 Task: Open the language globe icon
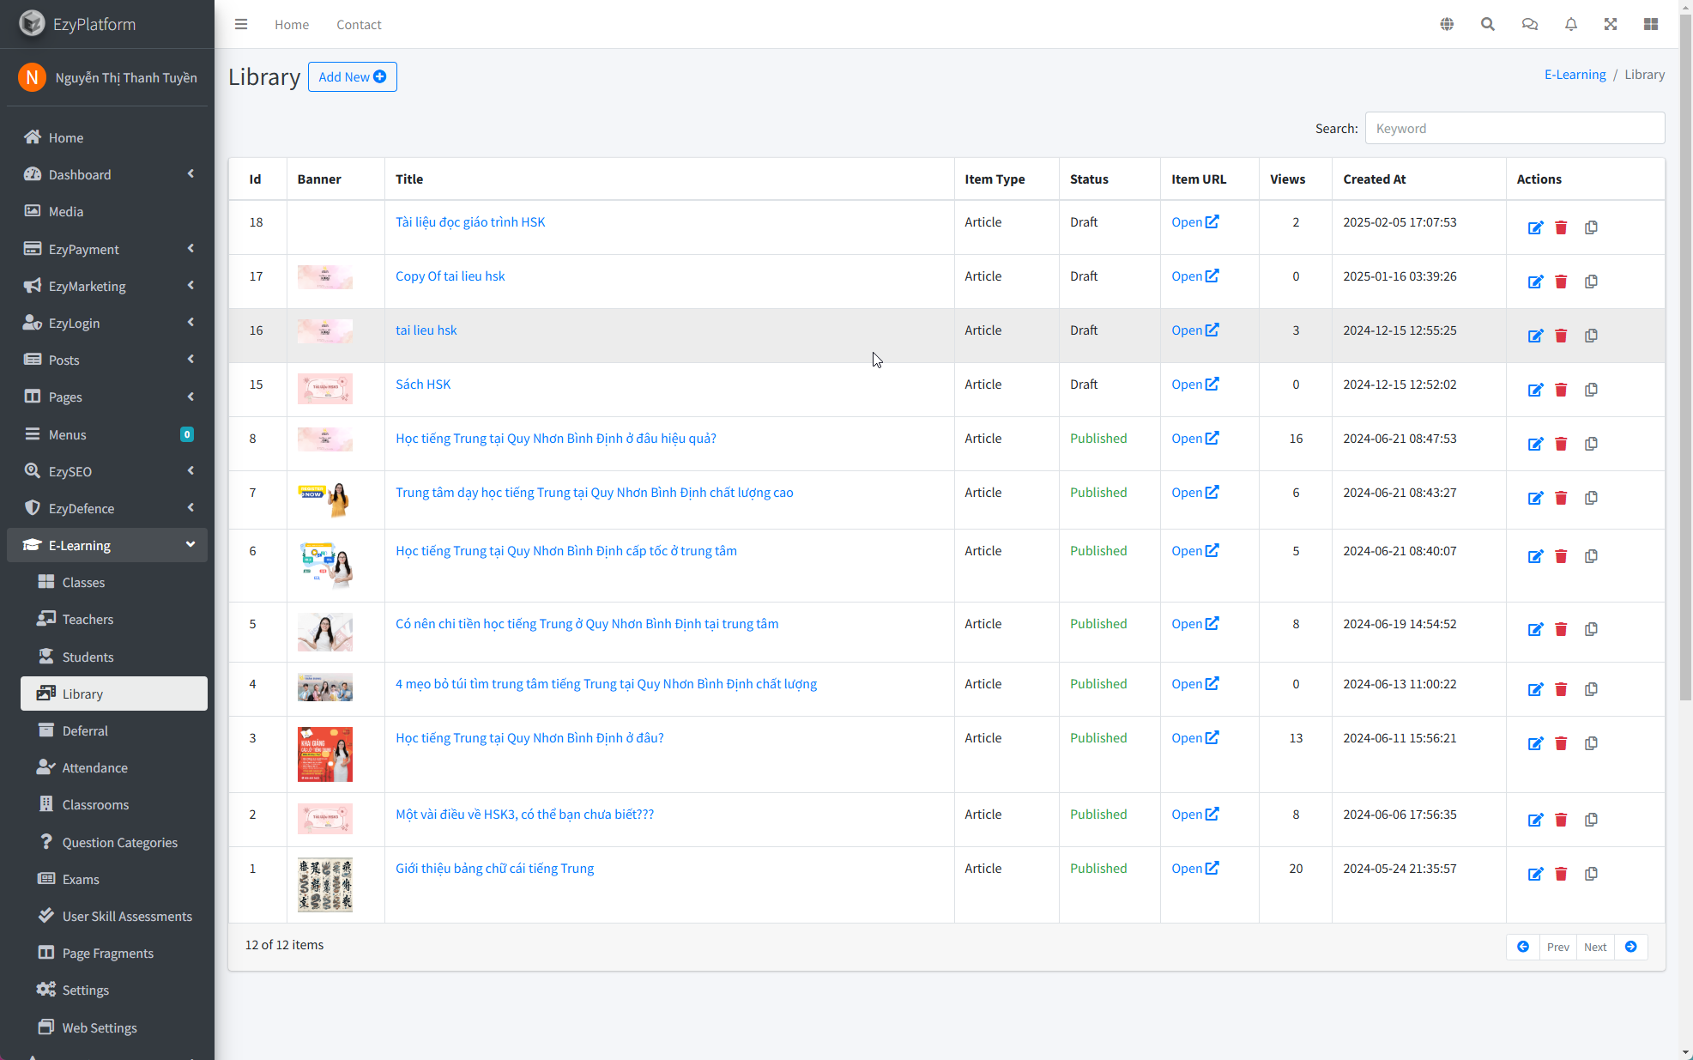click(x=1447, y=24)
